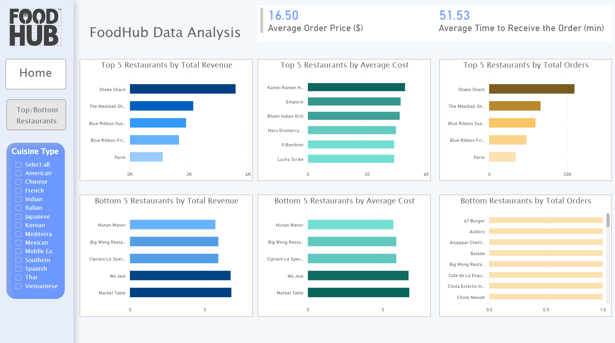This screenshot has height=343, width=615.
Task: Click the Top/Bottom Restaurants button
Action: pyautogui.click(x=36, y=115)
